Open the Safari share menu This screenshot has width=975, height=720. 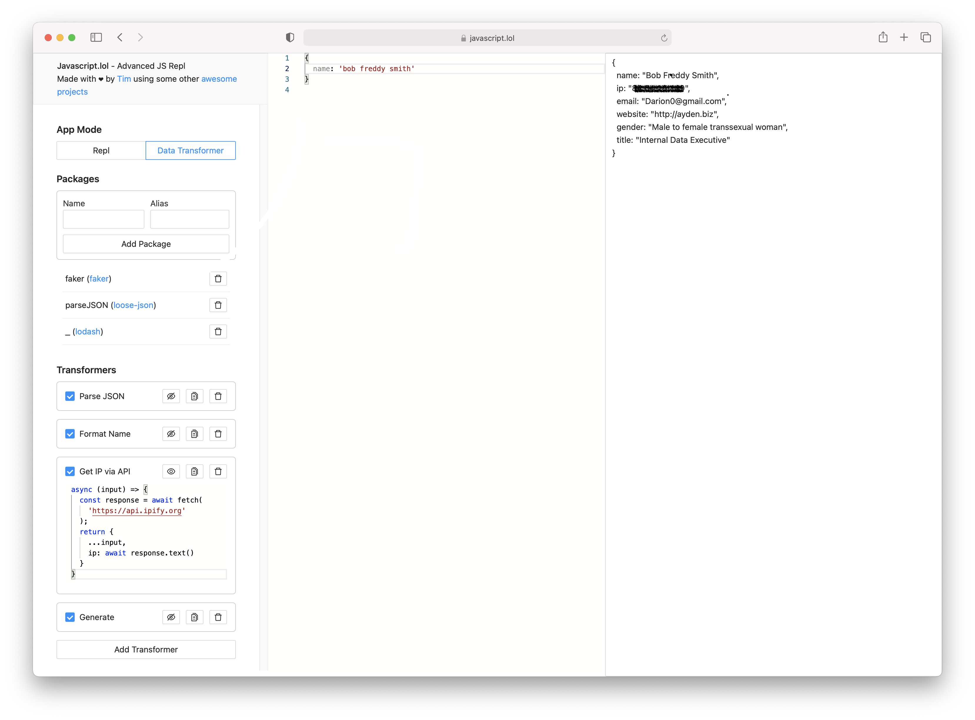tap(883, 38)
